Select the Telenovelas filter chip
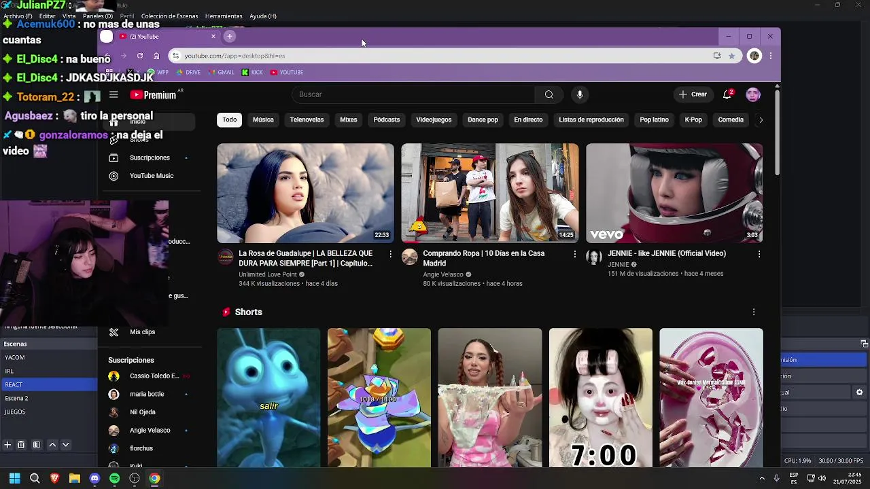Screen dimensions: 870x489 [x=307, y=120]
